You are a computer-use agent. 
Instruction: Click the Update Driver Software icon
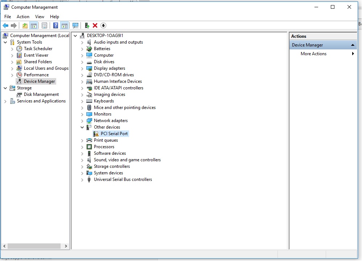[87, 25]
